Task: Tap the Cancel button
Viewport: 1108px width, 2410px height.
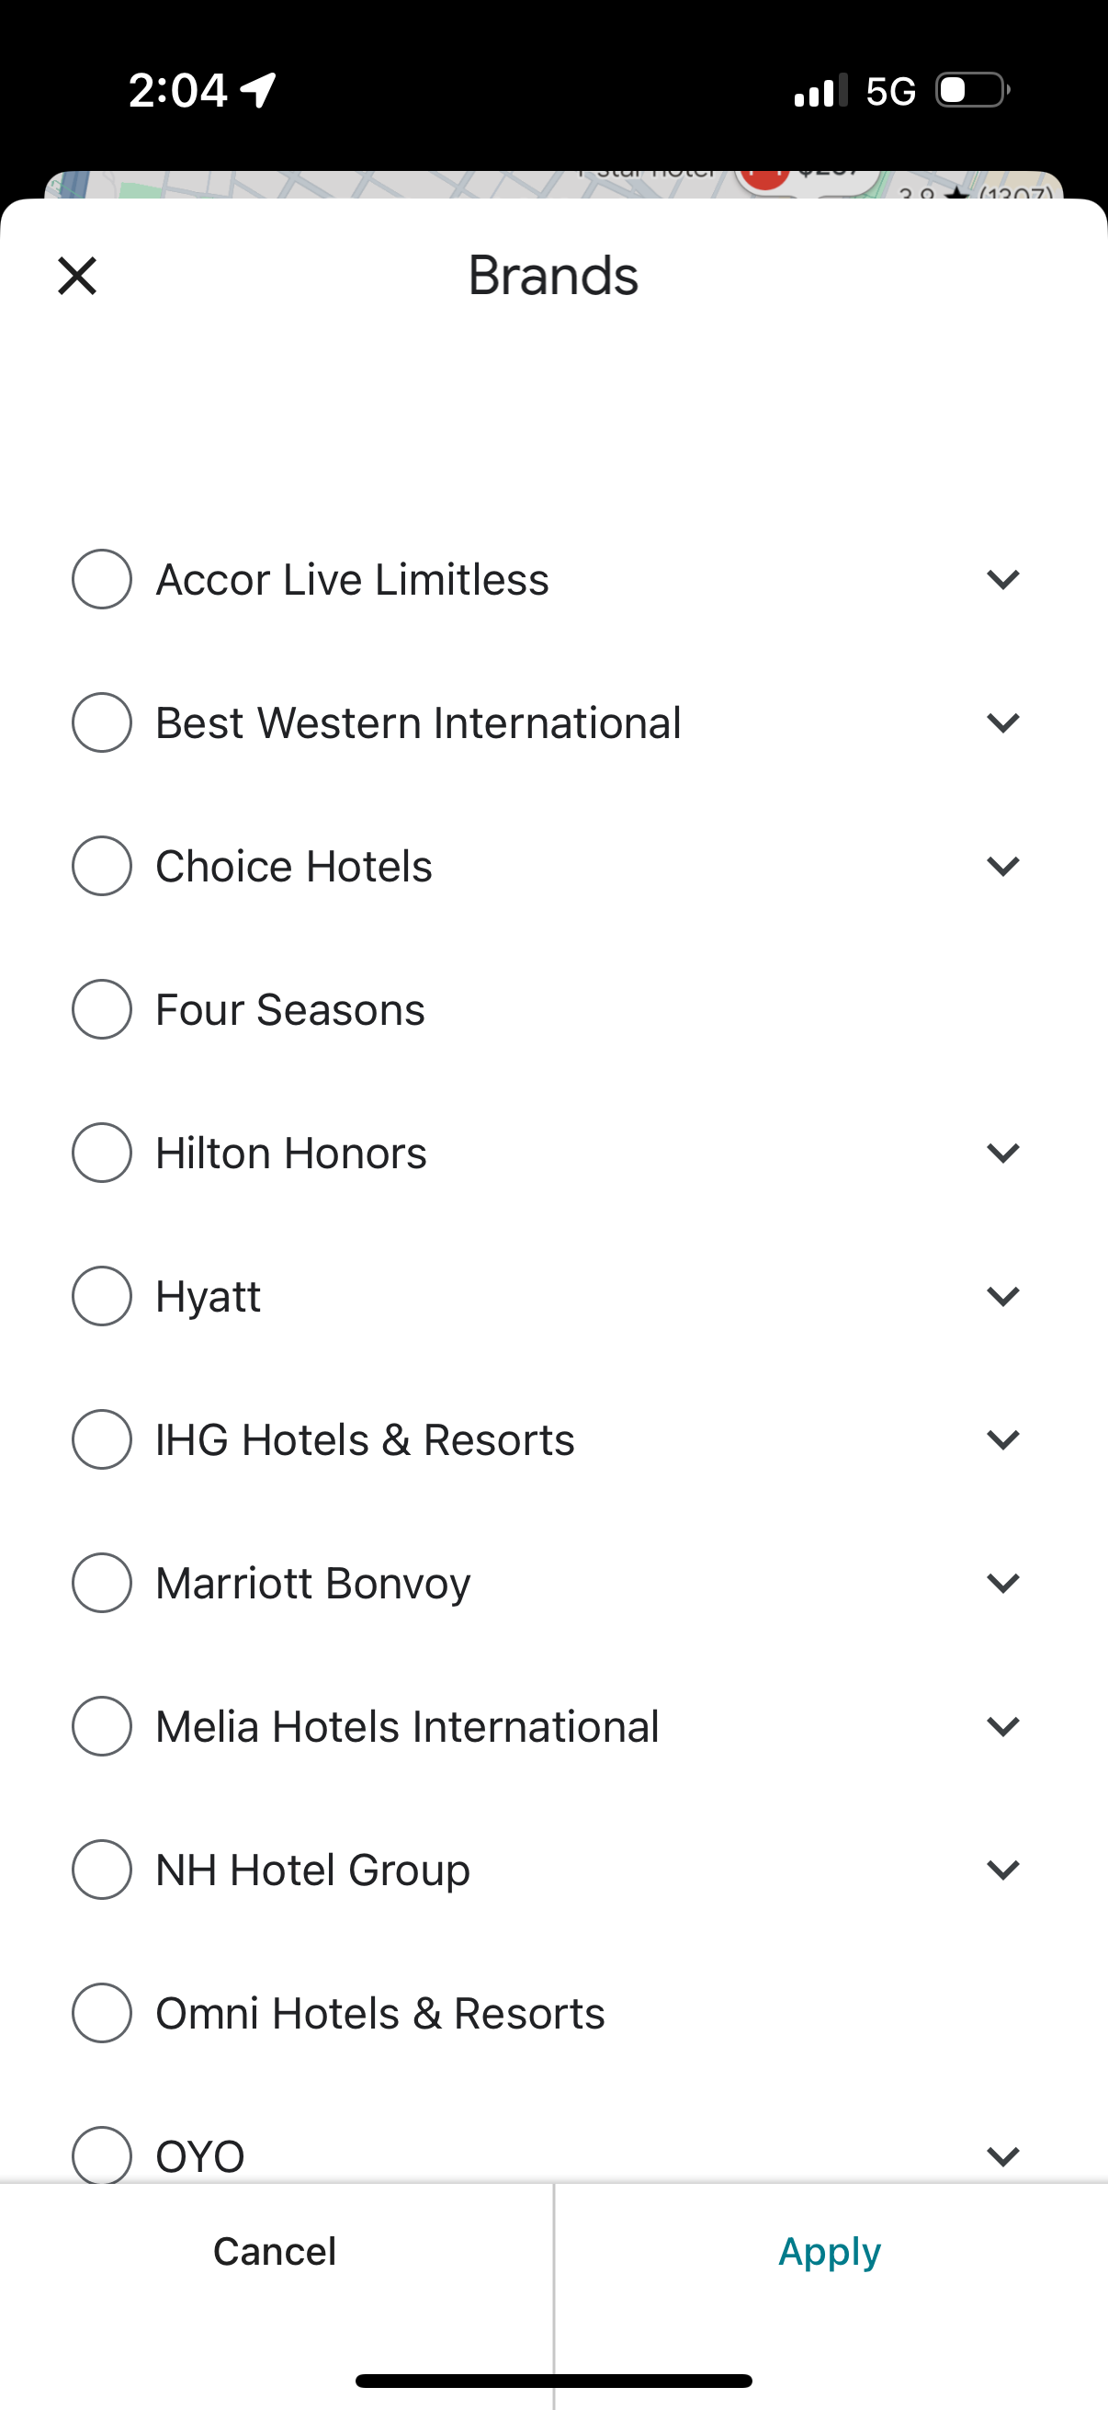Action: coord(275,2252)
